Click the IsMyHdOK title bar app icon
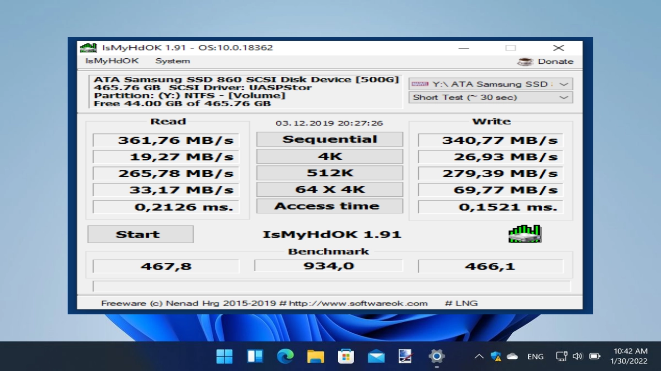Image resolution: width=661 pixels, height=371 pixels. 88,47
